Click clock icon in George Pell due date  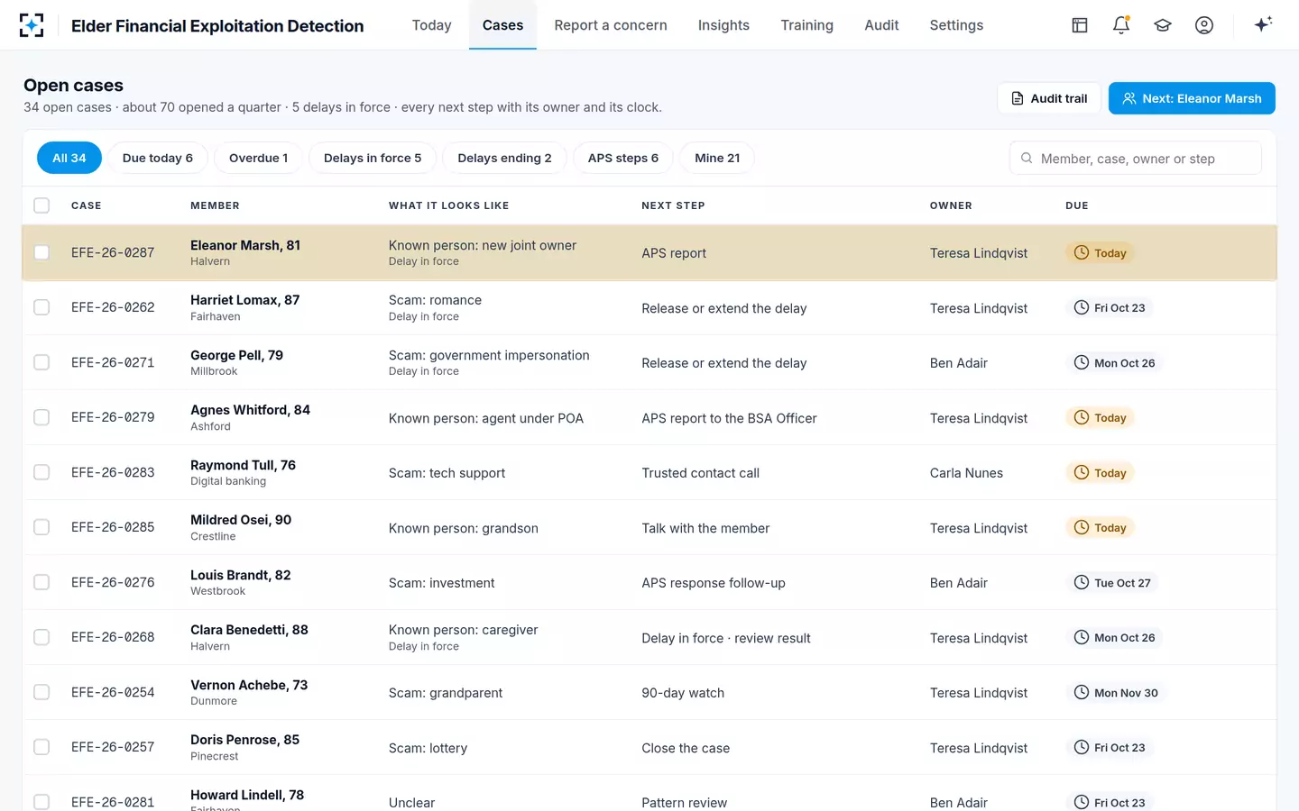point(1082,362)
